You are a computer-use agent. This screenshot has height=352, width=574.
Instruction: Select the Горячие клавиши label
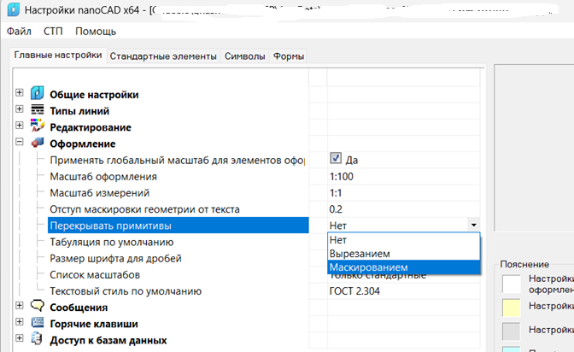pos(94,324)
